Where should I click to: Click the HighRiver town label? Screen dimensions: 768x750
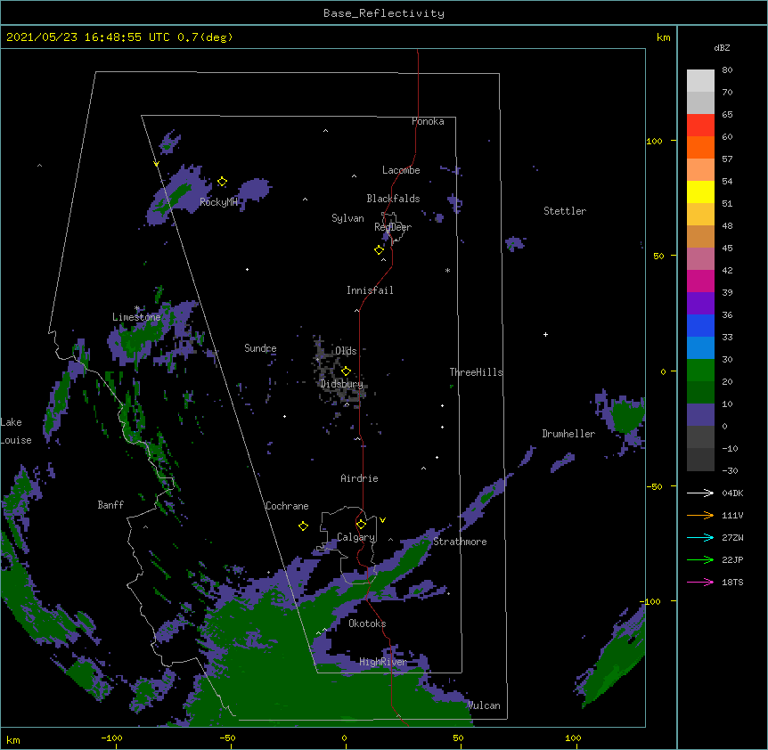coord(383,662)
